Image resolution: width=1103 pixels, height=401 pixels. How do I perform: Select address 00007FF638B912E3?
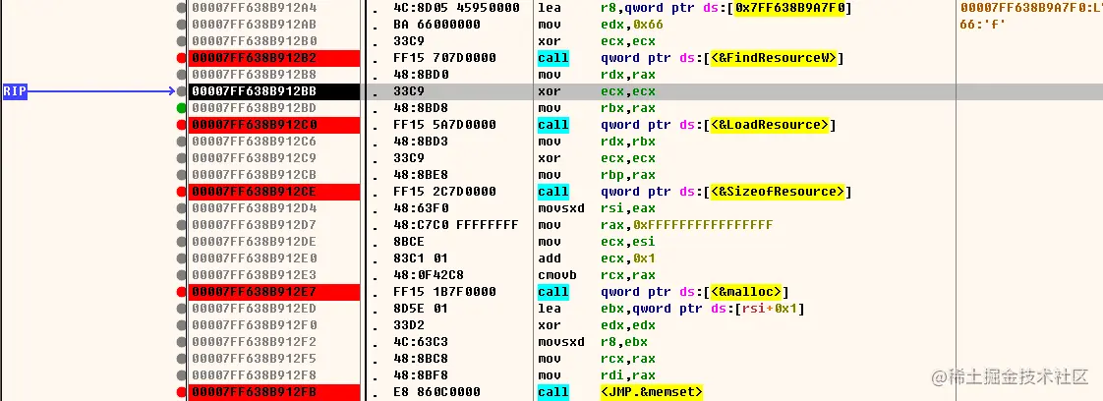(254, 275)
